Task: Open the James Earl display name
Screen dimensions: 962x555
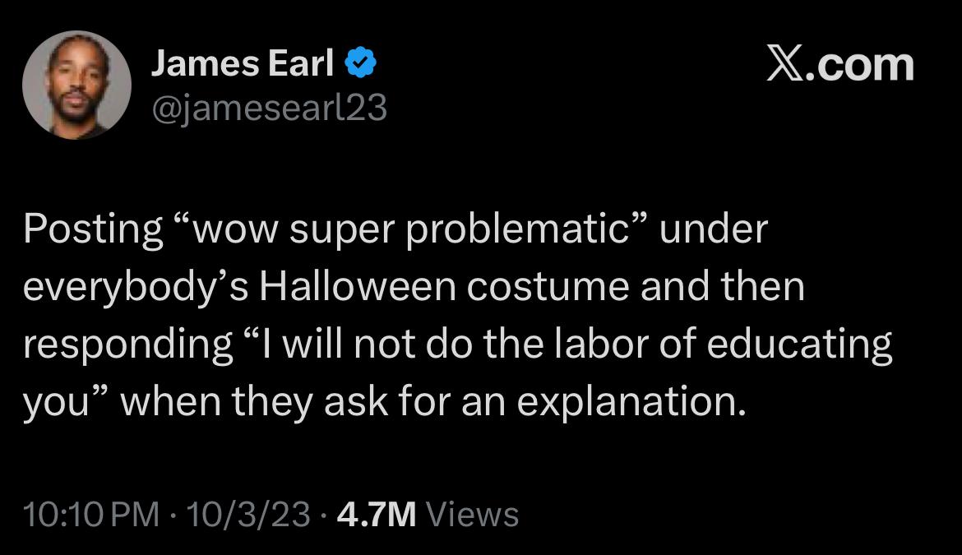Action: click(242, 64)
